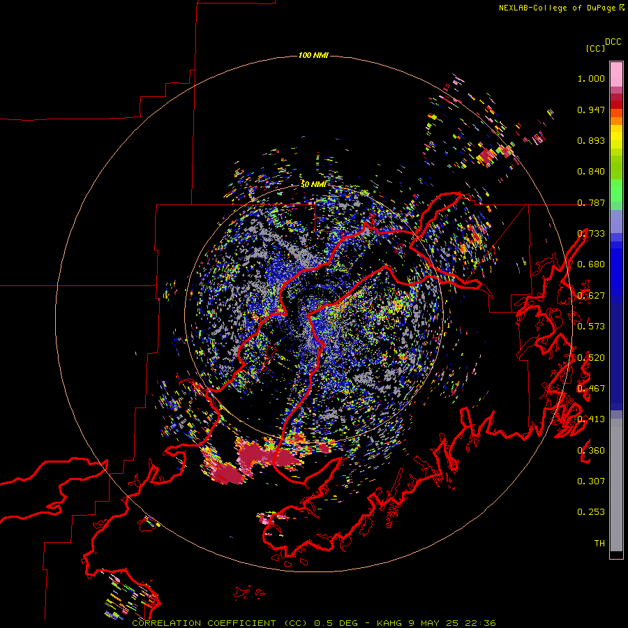Click the 100 NMI range ring label
This screenshot has width=628, height=628.
(x=313, y=55)
